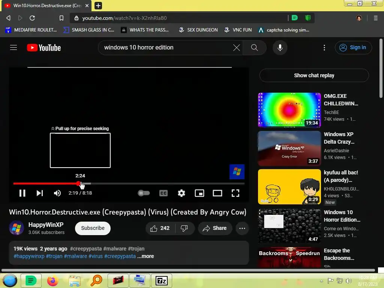384x288 pixels.
Task: Show chat replay
Action: (314, 75)
